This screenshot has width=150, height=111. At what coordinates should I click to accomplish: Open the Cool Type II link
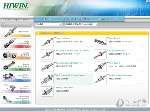click(x=115, y=38)
